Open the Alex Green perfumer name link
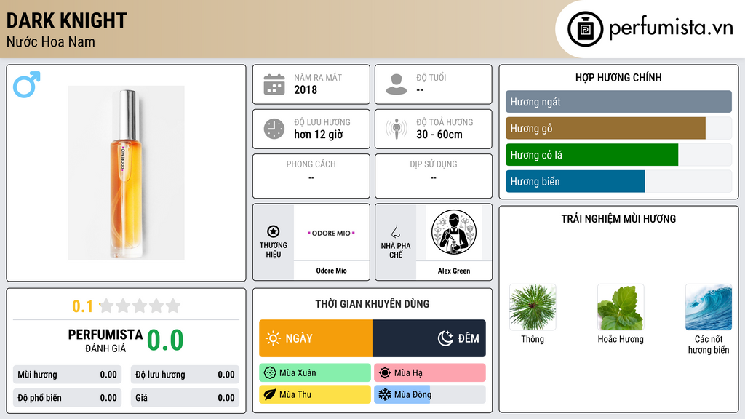 click(454, 271)
